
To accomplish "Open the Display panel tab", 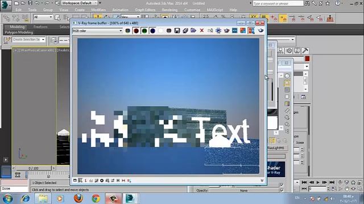I will coord(297,50).
